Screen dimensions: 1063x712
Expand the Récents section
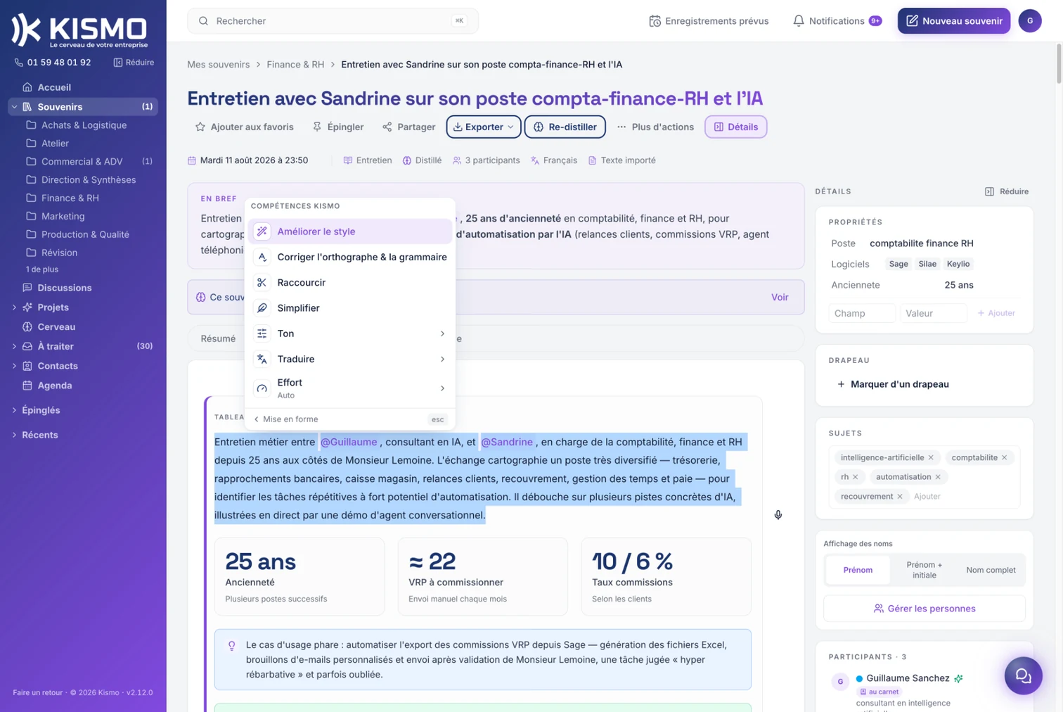point(14,435)
